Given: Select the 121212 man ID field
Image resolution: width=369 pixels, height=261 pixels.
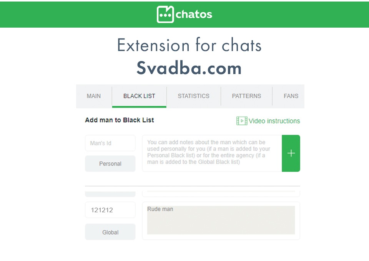Looking at the screenshot, I should pos(110,210).
